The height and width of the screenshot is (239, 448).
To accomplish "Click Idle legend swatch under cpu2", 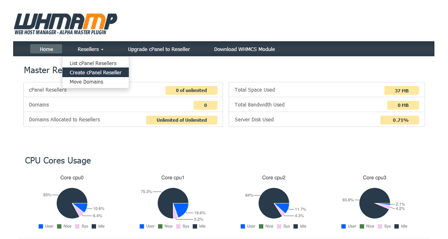I will [x=296, y=226].
